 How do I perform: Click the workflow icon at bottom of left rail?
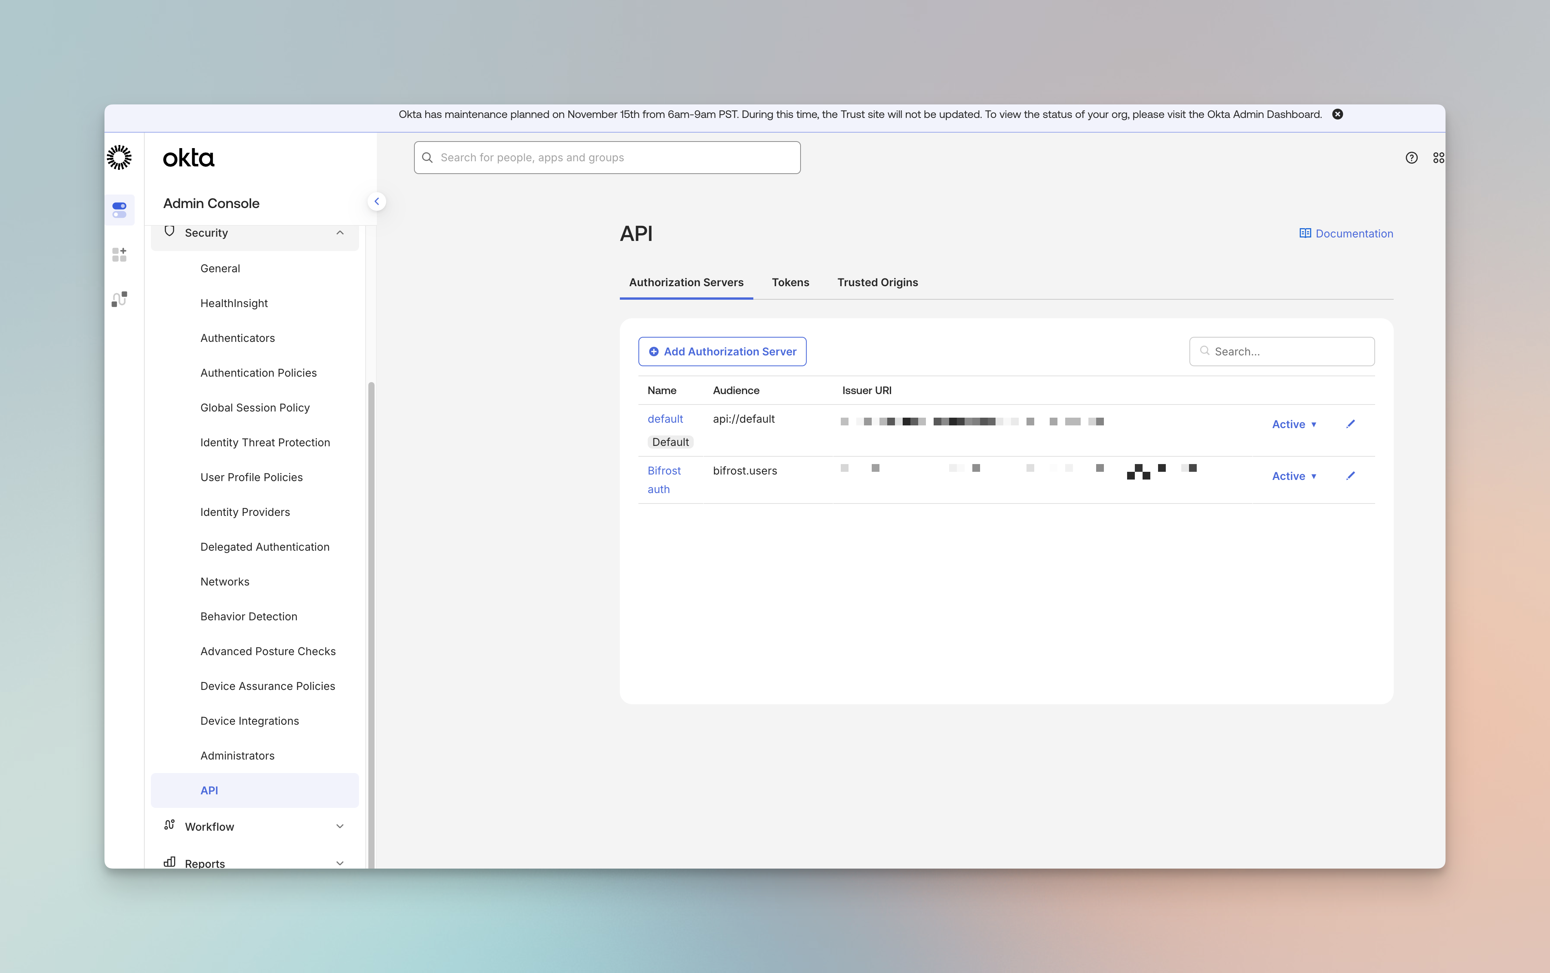pyautogui.click(x=119, y=298)
